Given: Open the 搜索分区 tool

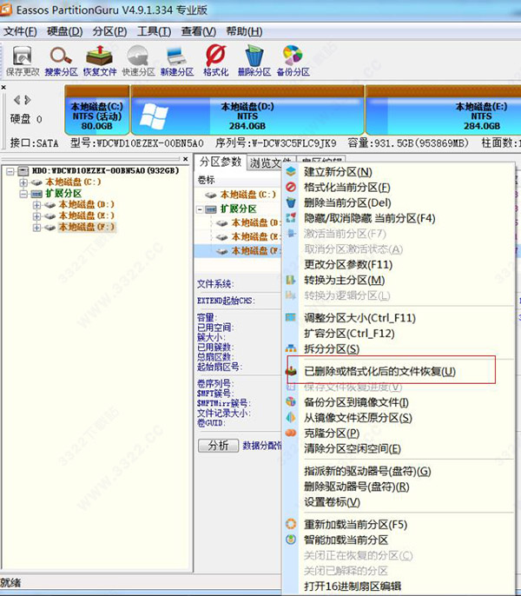Looking at the screenshot, I should [61, 61].
